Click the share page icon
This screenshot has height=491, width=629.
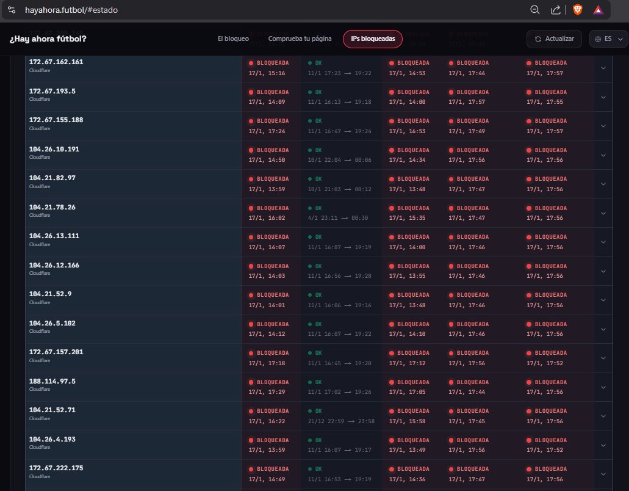(x=556, y=10)
